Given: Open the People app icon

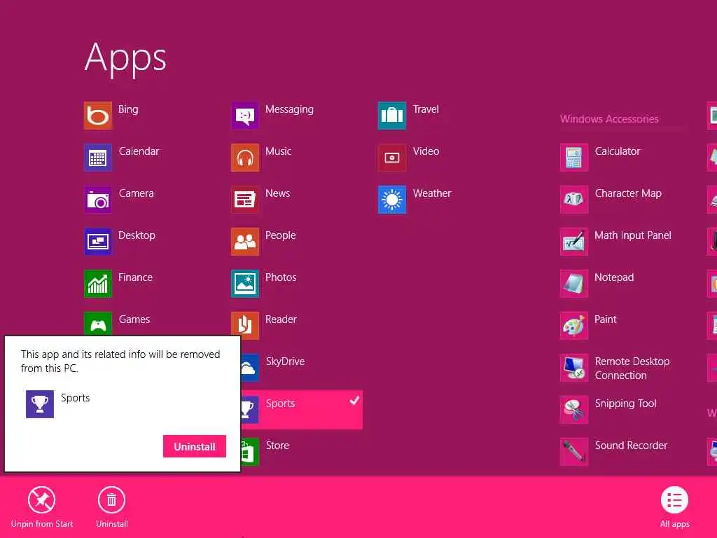Looking at the screenshot, I should point(245,242).
